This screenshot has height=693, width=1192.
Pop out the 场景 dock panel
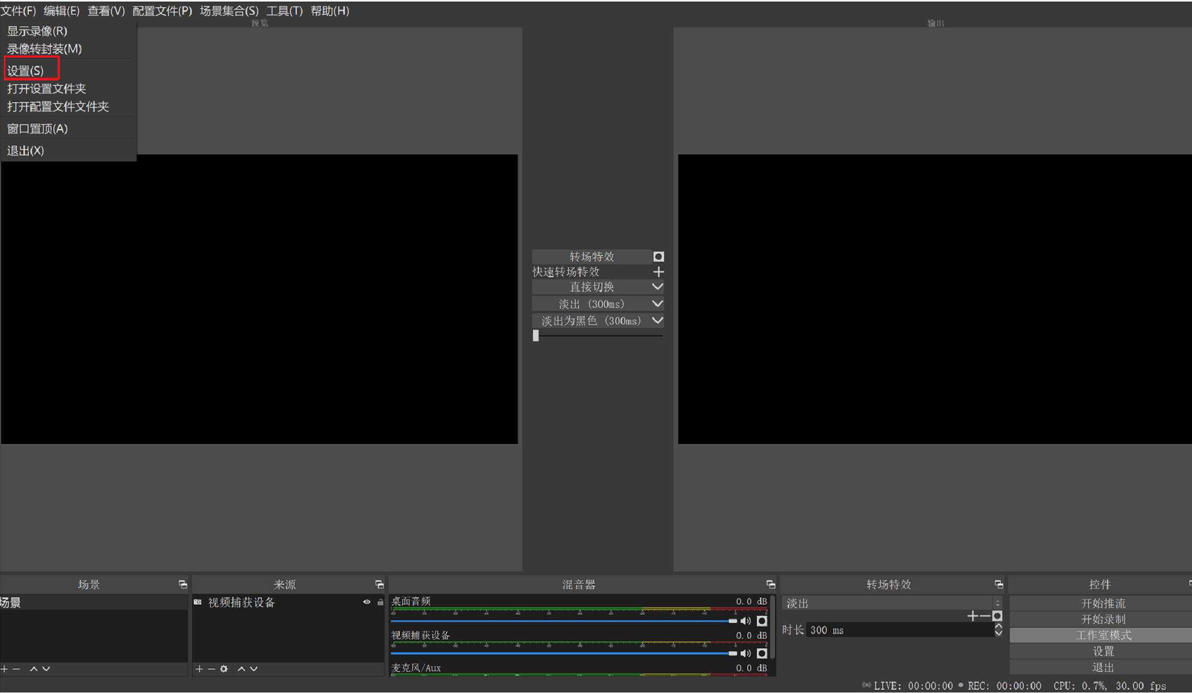183,584
